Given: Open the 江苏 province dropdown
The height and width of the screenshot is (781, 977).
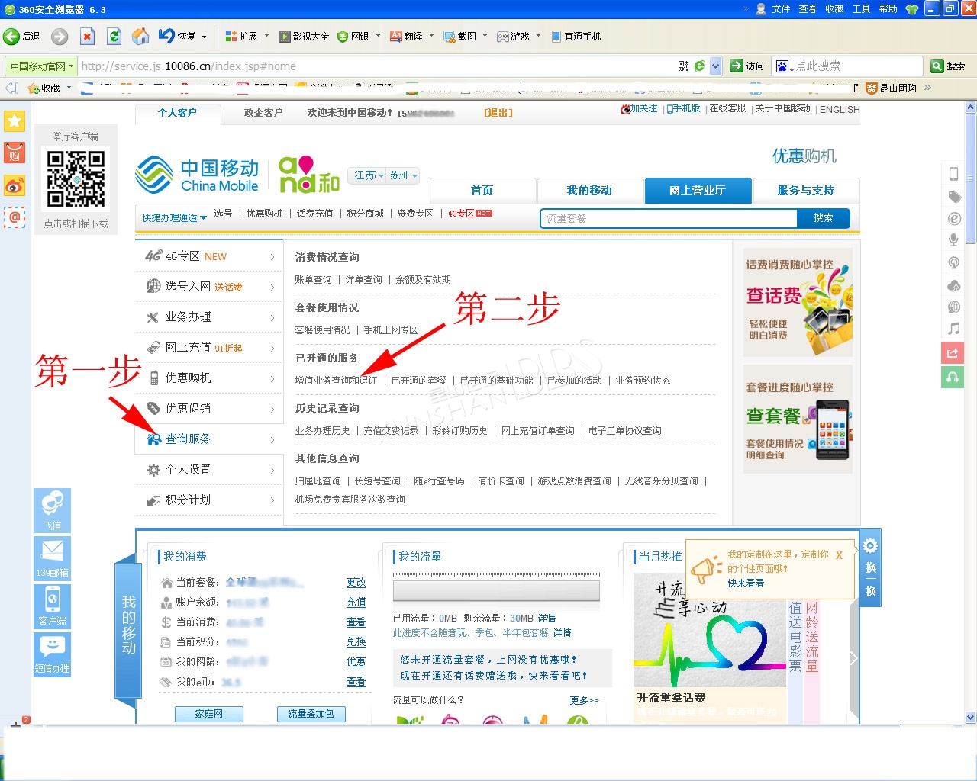Looking at the screenshot, I should pyautogui.click(x=369, y=175).
